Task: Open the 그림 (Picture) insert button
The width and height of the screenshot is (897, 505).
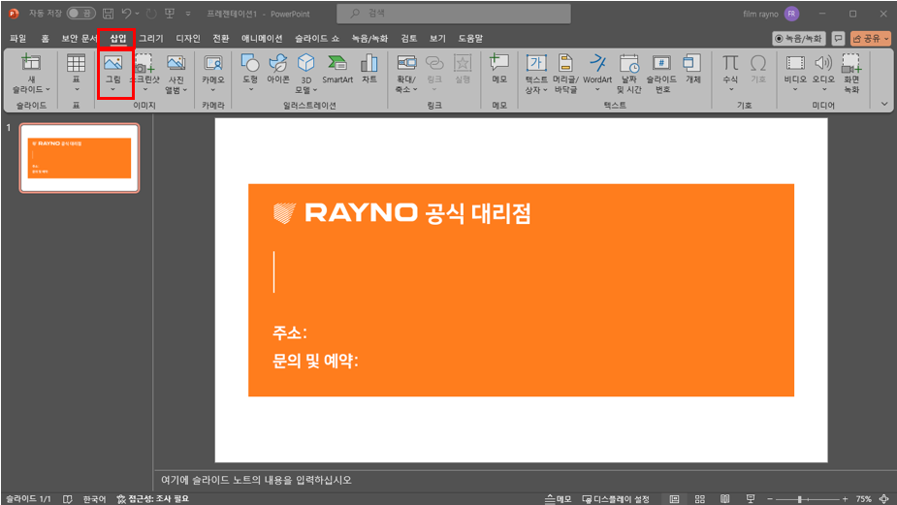Action: point(112,74)
